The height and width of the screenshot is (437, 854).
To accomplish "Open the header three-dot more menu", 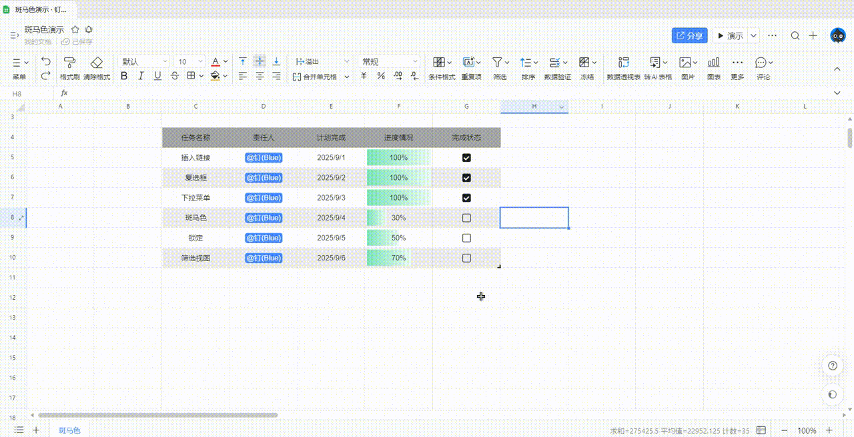I will 773,36.
